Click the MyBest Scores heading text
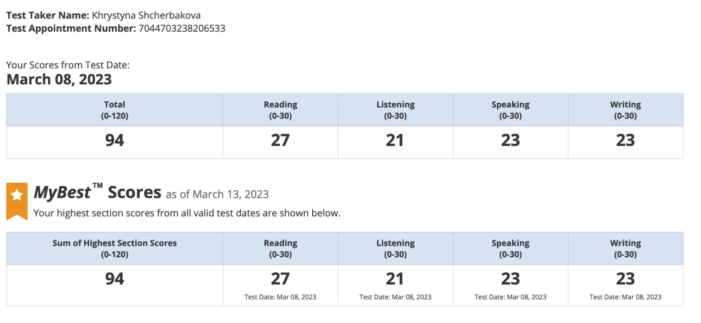This screenshot has width=701, height=323. point(97,192)
